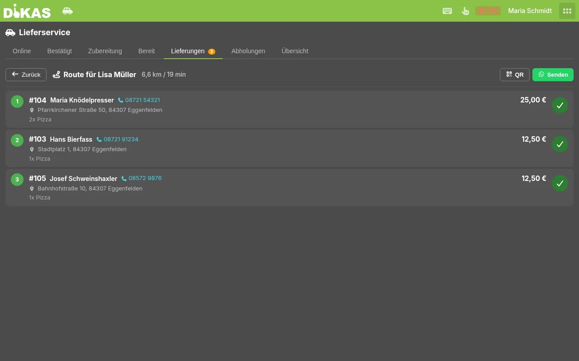579x361 pixels.
Task: Mark order #103 as delivered
Action: pyautogui.click(x=560, y=144)
